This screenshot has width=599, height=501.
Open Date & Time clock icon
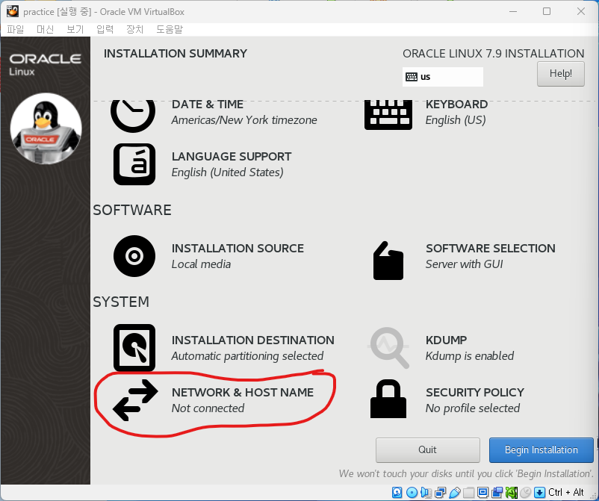point(133,116)
